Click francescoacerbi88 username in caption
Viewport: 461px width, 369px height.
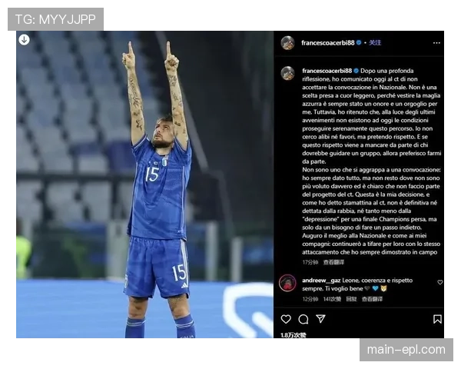coord(327,71)
